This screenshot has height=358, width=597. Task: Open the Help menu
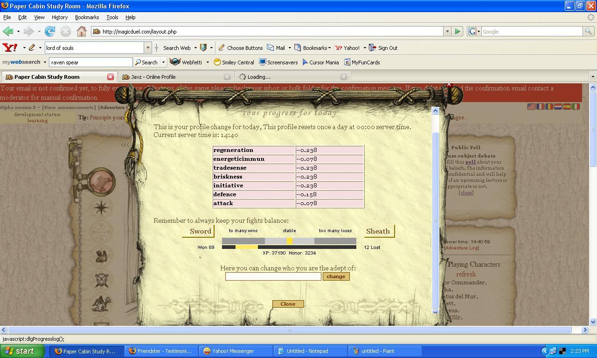tap(130, 17)
